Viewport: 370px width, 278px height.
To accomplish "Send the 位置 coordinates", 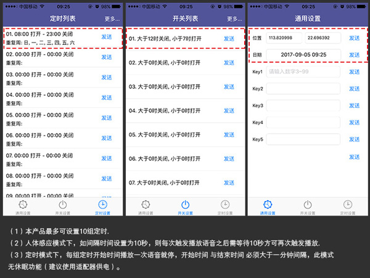I will pos(354,38).
